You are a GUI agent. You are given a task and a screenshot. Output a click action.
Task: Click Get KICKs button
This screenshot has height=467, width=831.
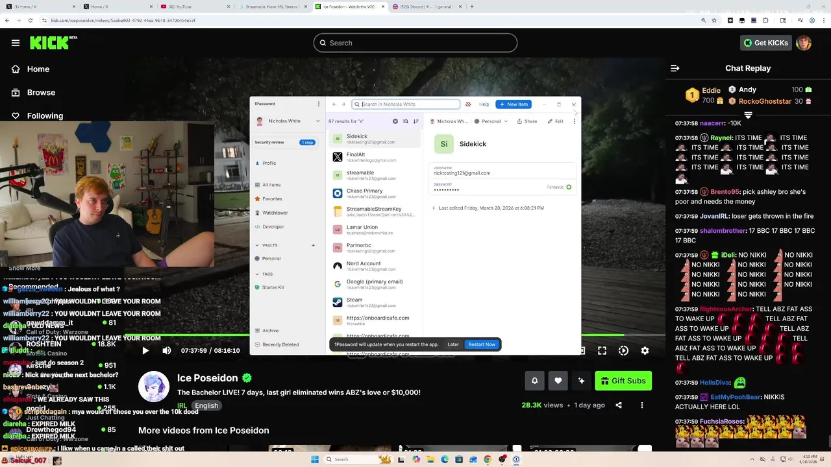point(766,43)
